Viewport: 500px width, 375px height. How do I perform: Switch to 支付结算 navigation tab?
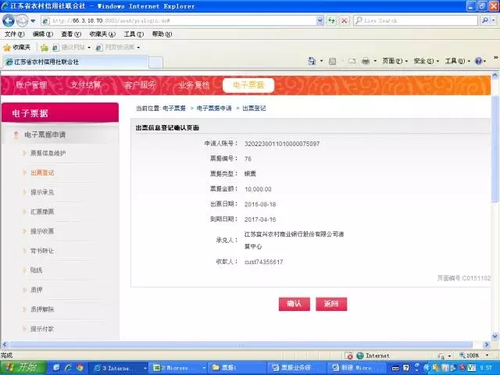tap(85, 85)
